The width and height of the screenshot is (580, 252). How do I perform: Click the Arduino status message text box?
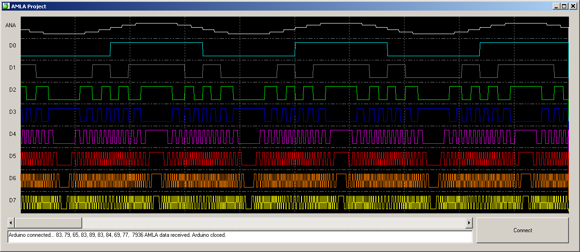coord(240,236)
